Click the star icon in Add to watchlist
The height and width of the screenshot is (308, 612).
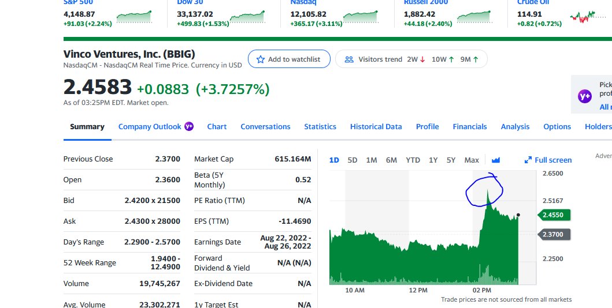[260, 59]
